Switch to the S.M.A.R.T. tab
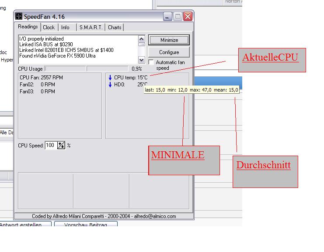 [x=91, y=27]
